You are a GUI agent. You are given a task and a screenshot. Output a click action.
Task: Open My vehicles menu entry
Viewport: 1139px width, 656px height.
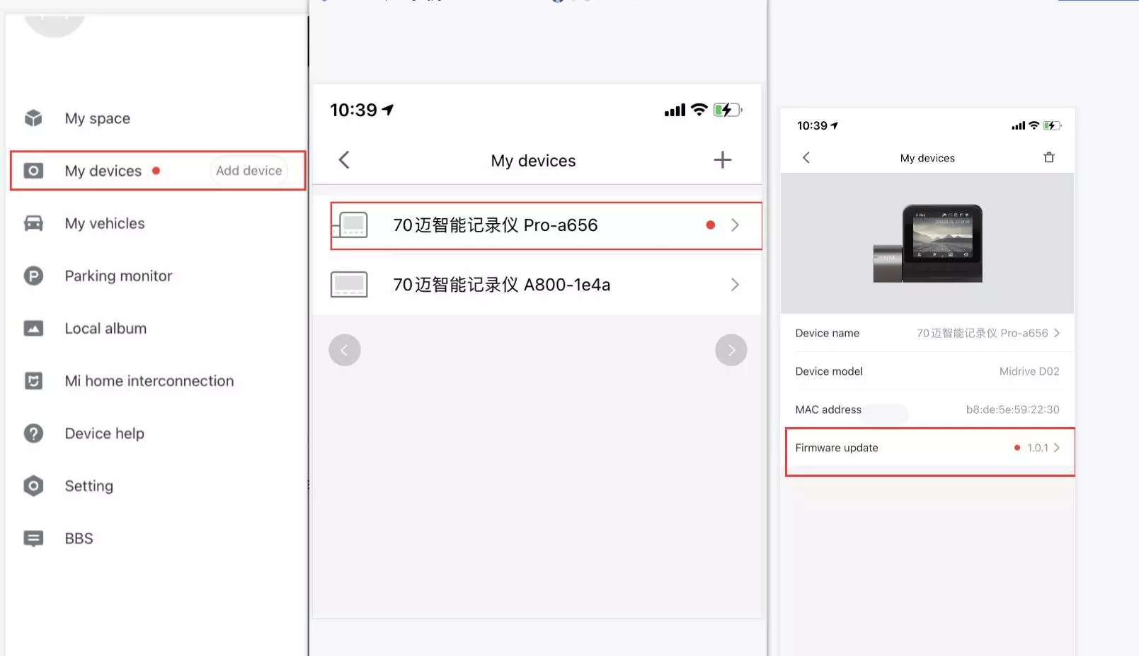click(x=105, y=223)
